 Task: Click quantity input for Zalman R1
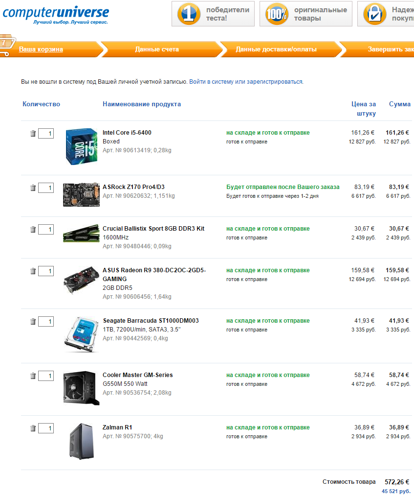pos(46,428)
